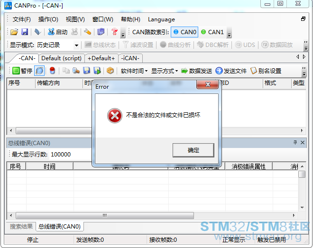Restore MDI child window icon
The height and width of the screenshot is (248, 313).
tap(303, 19)
